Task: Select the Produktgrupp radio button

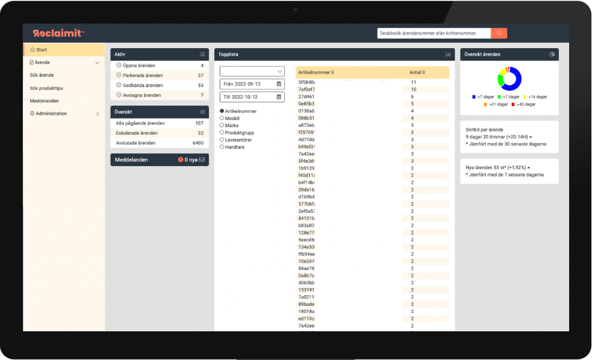Action: 222,133
